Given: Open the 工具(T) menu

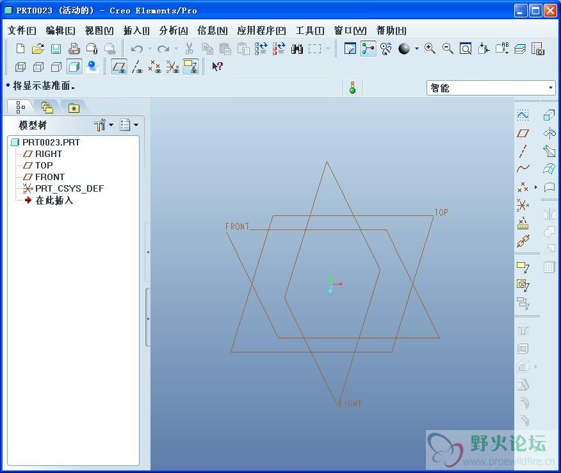Looking at the screenshot, I should pyautogui.click(x=310, y=30).
